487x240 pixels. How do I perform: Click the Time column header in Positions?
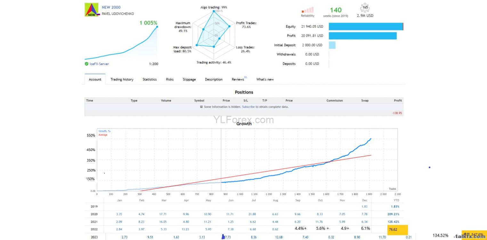point(90,100)
